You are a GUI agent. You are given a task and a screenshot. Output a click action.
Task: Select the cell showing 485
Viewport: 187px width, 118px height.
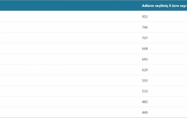tap(145, 102)
